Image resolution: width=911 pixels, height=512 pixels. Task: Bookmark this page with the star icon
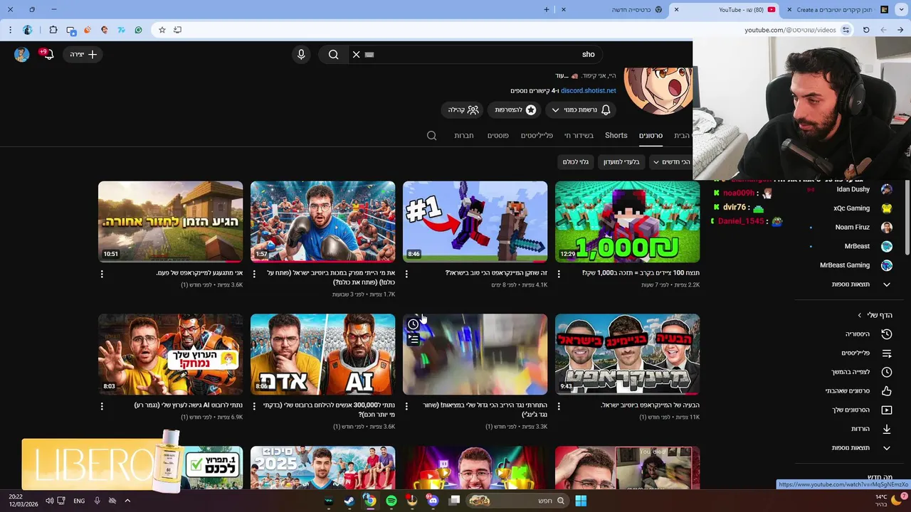coord(162,30)
